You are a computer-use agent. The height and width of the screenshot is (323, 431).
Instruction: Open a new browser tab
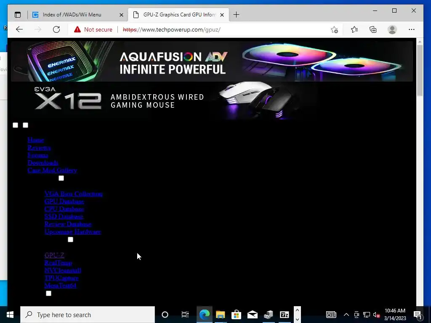click(x=236, y=15)
